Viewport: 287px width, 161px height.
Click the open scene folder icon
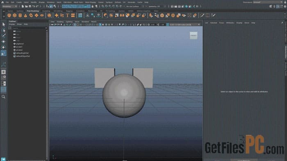[x=26, y=7]
